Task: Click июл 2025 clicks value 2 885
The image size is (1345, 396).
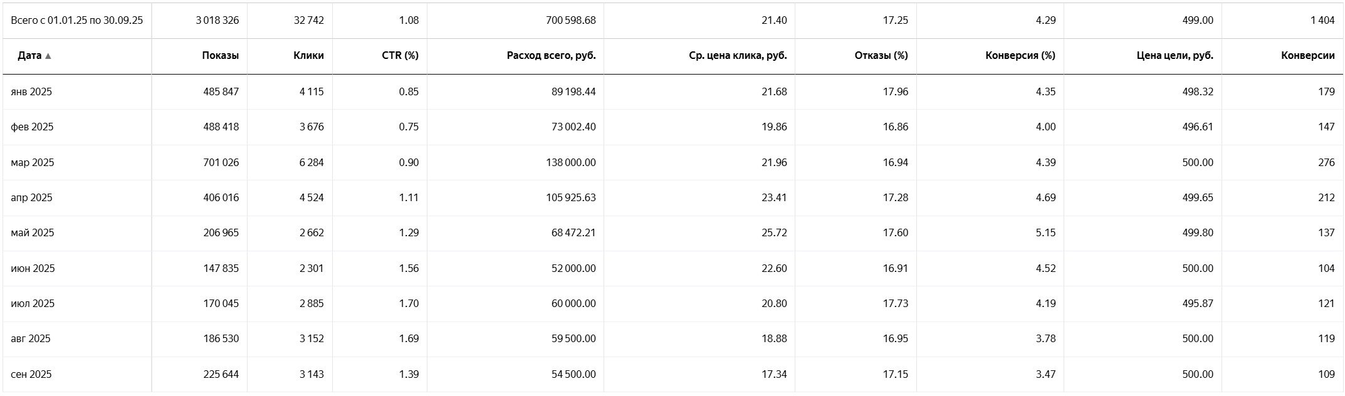Action: 311,303
